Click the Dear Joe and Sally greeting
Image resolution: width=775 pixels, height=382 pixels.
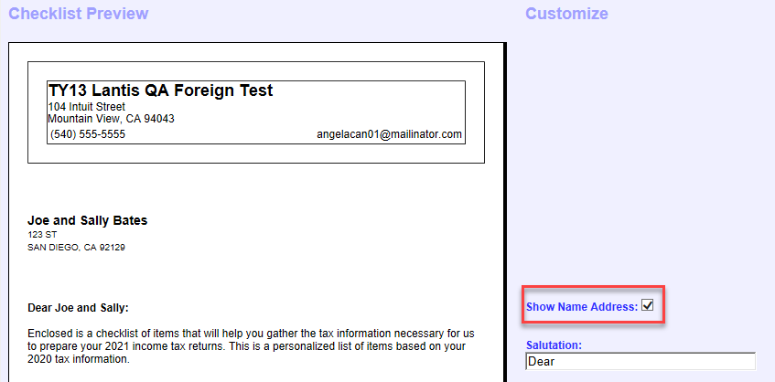pyautogui.click(x=84, y=307)
